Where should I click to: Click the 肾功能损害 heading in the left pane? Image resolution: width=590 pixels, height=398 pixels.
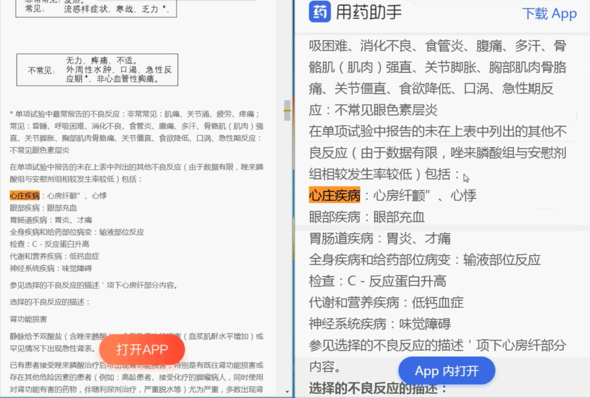(28, 319)
